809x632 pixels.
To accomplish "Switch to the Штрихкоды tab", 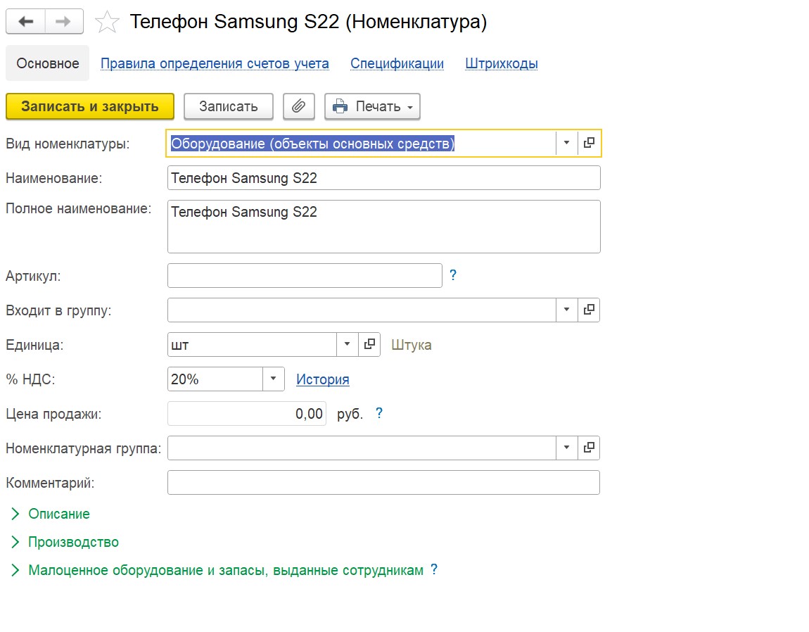I will tap(502, 63).
